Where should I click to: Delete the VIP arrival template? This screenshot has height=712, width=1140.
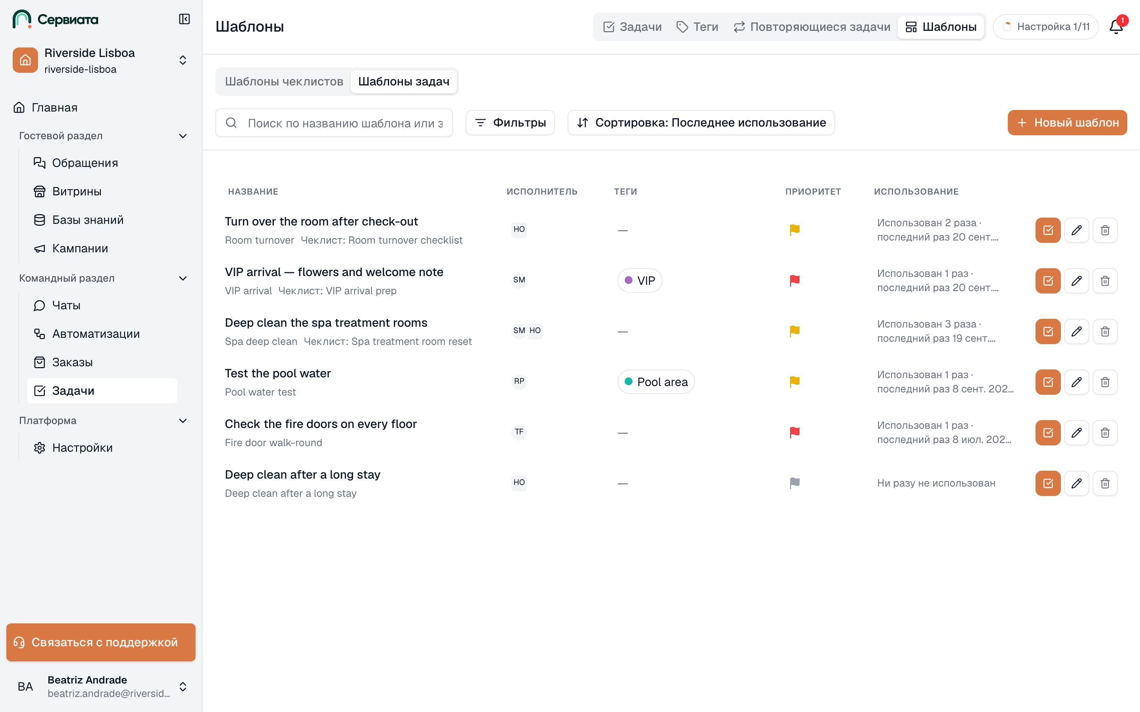(1105, 281)
